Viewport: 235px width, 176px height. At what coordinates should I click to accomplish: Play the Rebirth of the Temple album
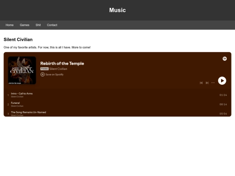222,81
